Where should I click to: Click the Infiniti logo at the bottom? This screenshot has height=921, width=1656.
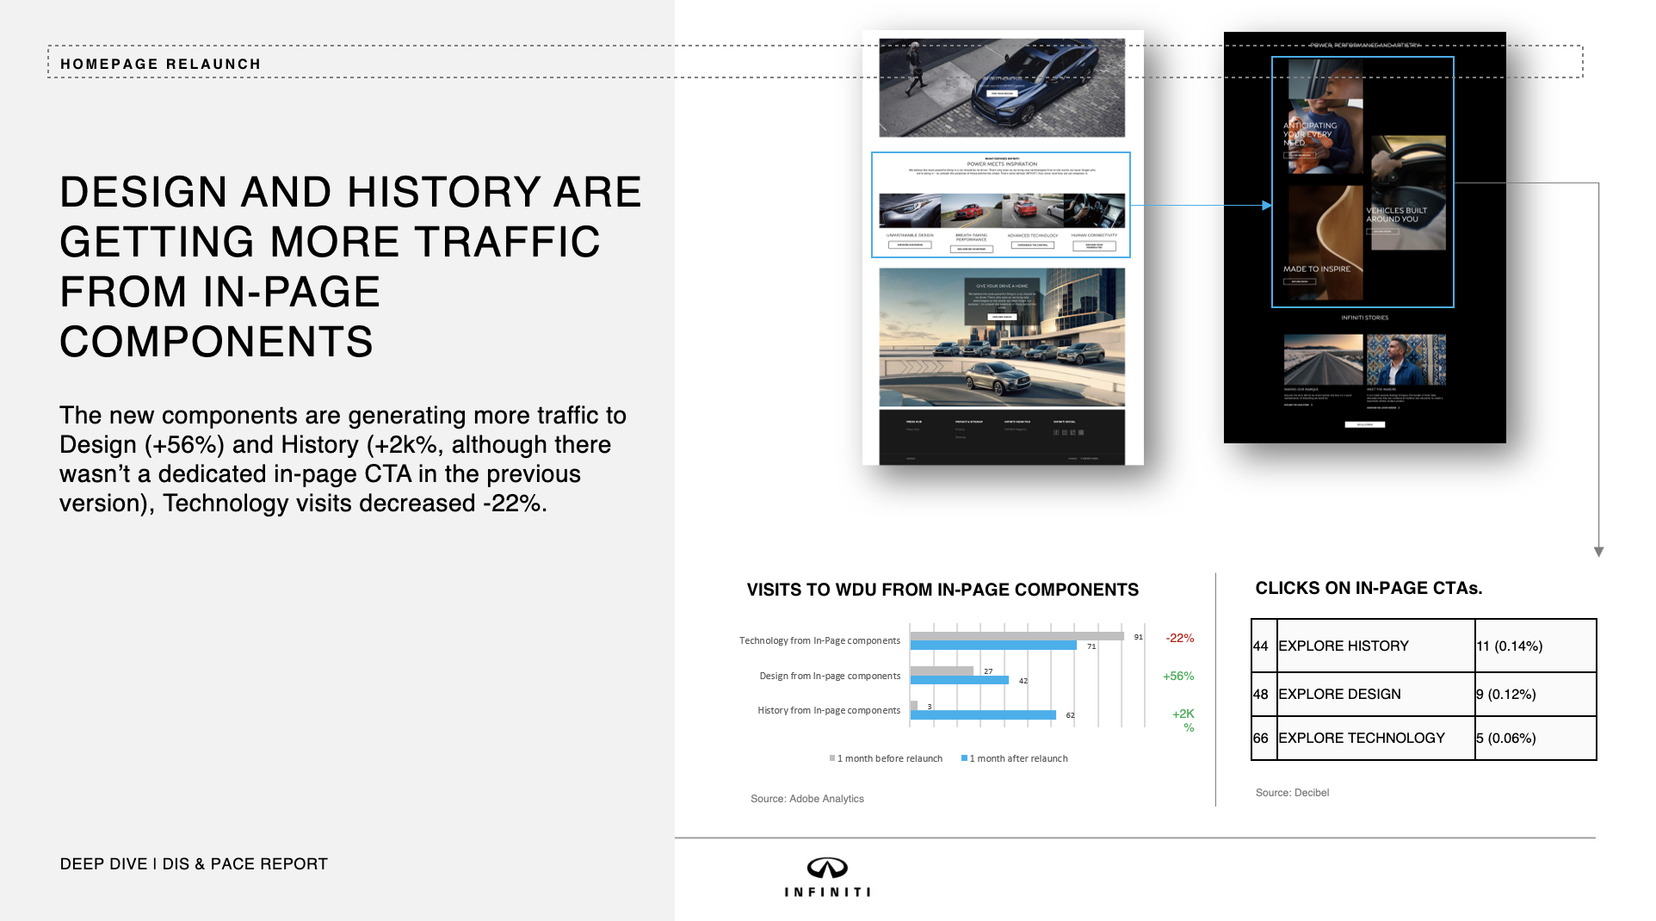[826, 876]
